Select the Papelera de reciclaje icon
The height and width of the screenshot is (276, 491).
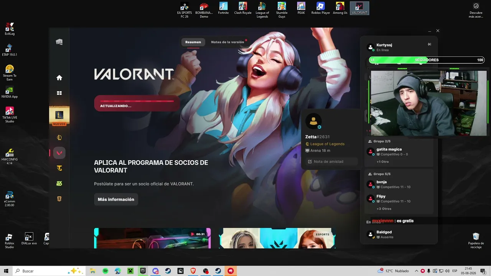click(x=476, y=240)
